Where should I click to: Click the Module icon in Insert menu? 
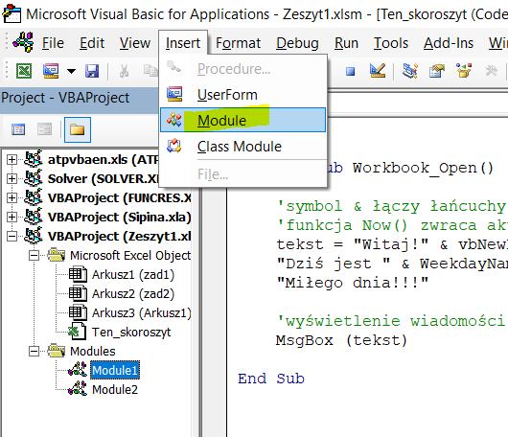click(174, 120)
